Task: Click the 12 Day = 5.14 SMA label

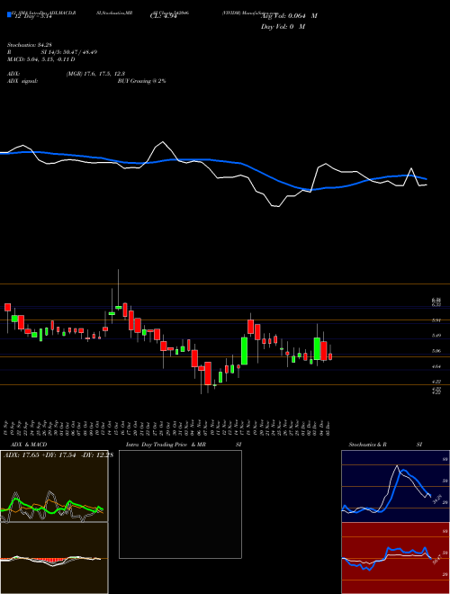Action: 32,17
